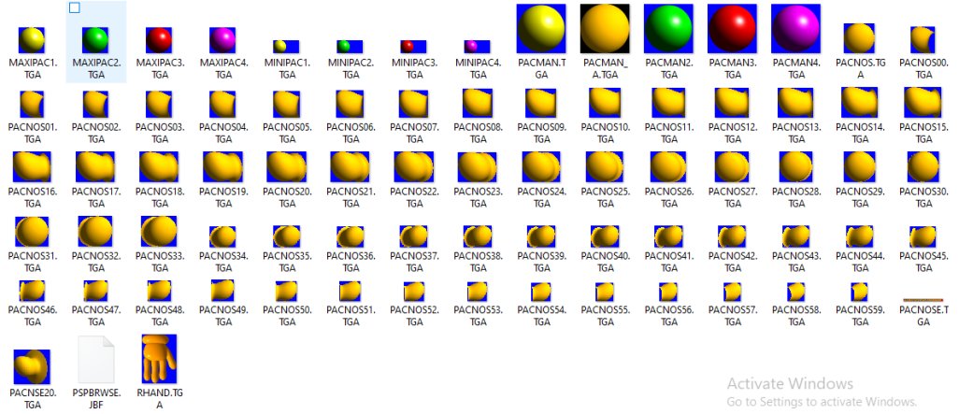The image size is (959, 414).
Task: Click the PACNOS56.TGA file icon
Action: (668, 292)
